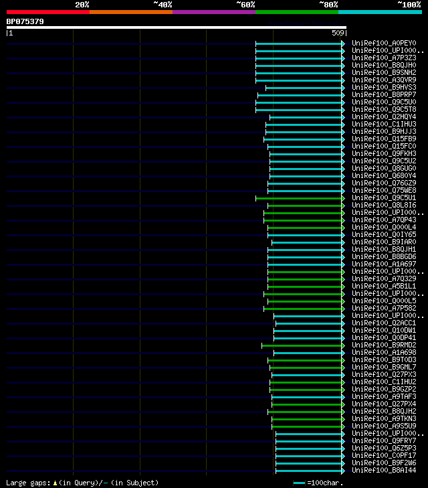Select hit label UniRef100_Q15FB9

(x=384, y=139)
